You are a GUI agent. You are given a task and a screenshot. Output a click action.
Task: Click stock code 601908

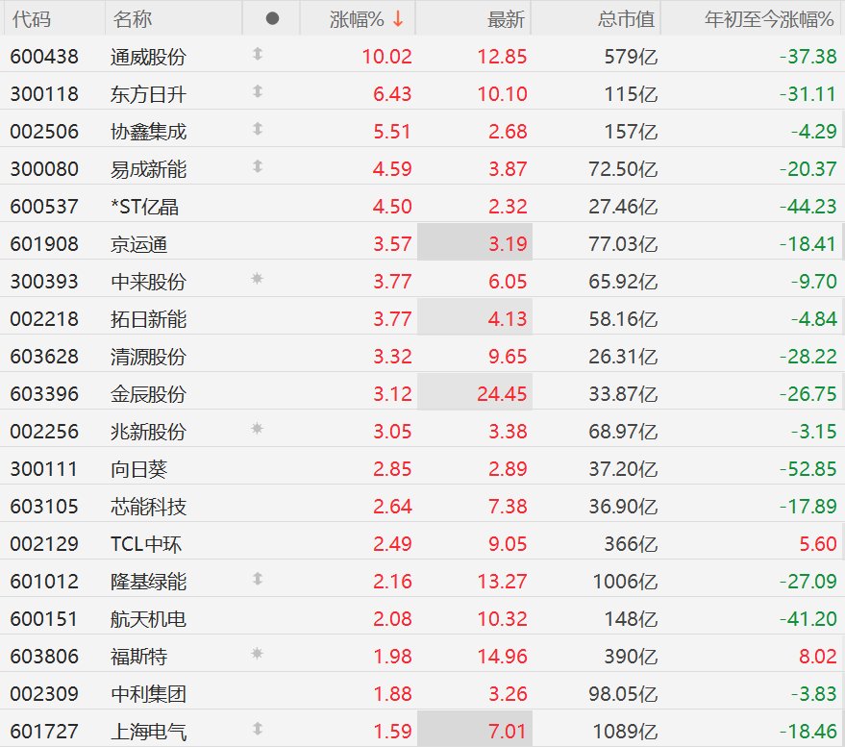(x=44, y=244)
